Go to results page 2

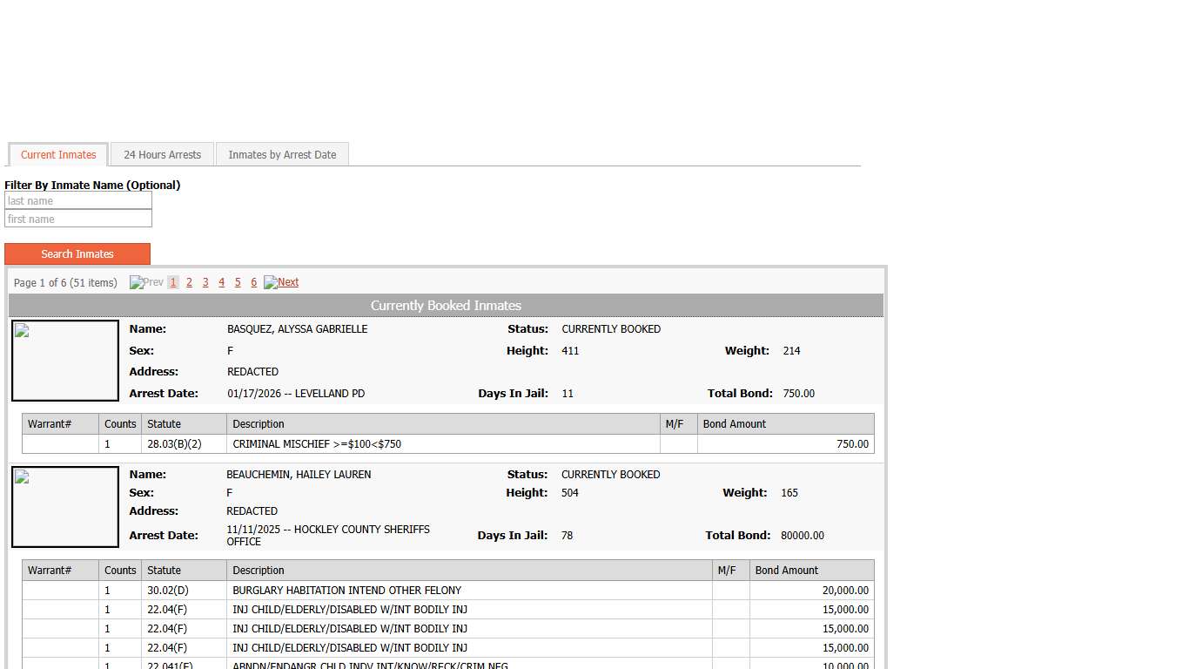click(189, 282)
